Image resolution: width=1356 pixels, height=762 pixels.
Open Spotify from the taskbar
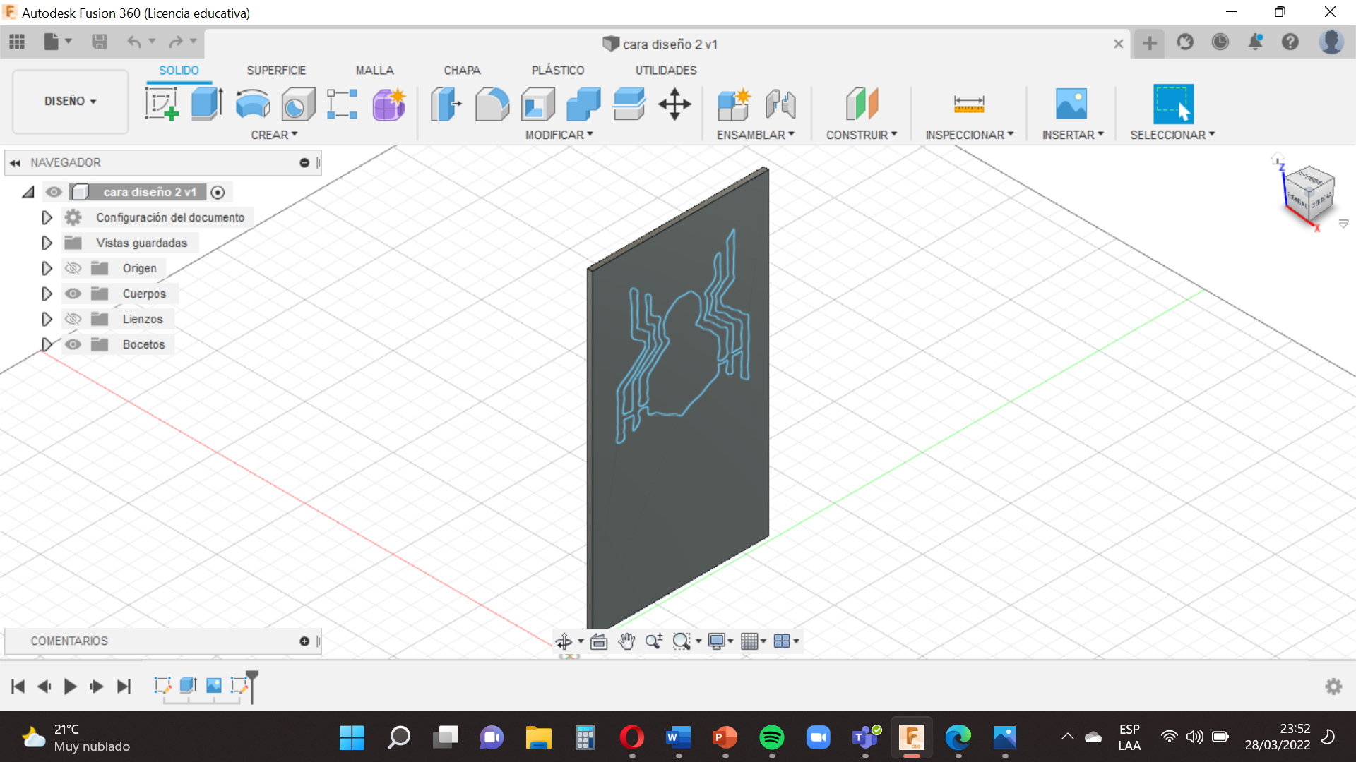click(772, 737)
